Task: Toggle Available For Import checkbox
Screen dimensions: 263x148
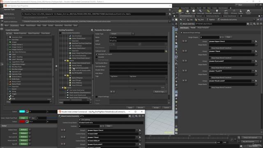Action: click(x=97, y=54)
